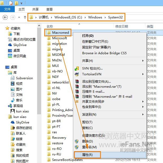This screenshot has width=163, height=163.
Task: Select the SecureBootUpdates folder
Action: pyautogui.click(x=67, y=160)
